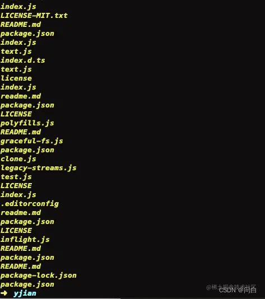The image size is (265, 299).
Task: Click the yjian directory name in prompt
Action: click(x=25, y=293)
